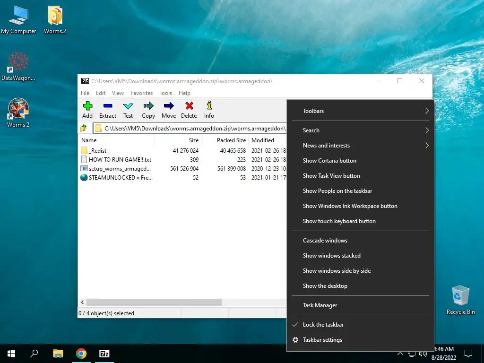Open the Edit menu
This screenshot has width=484, height=363.
click(x=101, y=93)
